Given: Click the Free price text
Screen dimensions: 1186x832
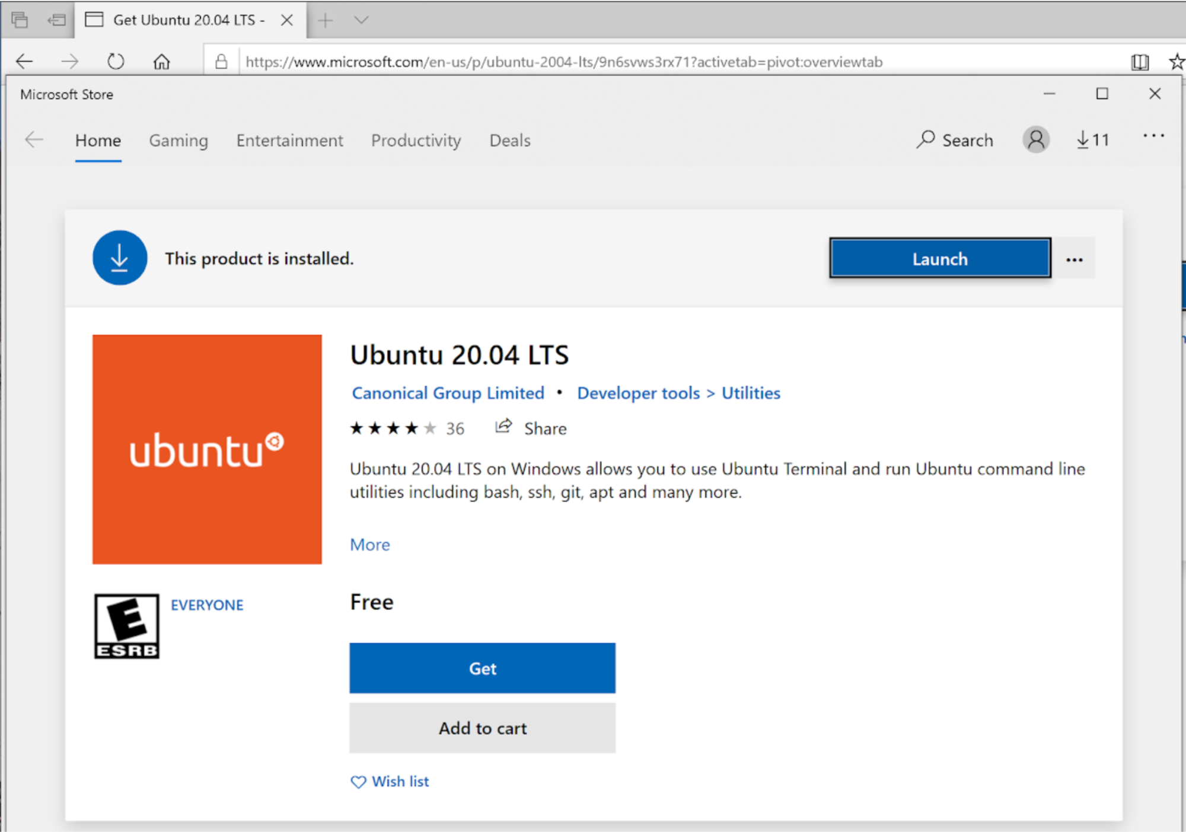Looking at the screenshot, I should click(372, 602).
